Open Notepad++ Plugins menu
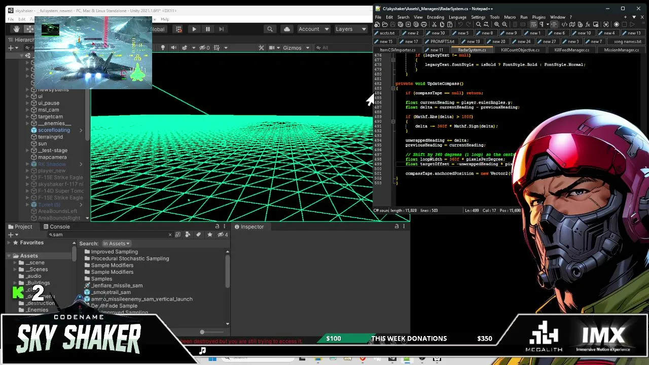This screenshot has height=365, width=649. pos(538,17)
